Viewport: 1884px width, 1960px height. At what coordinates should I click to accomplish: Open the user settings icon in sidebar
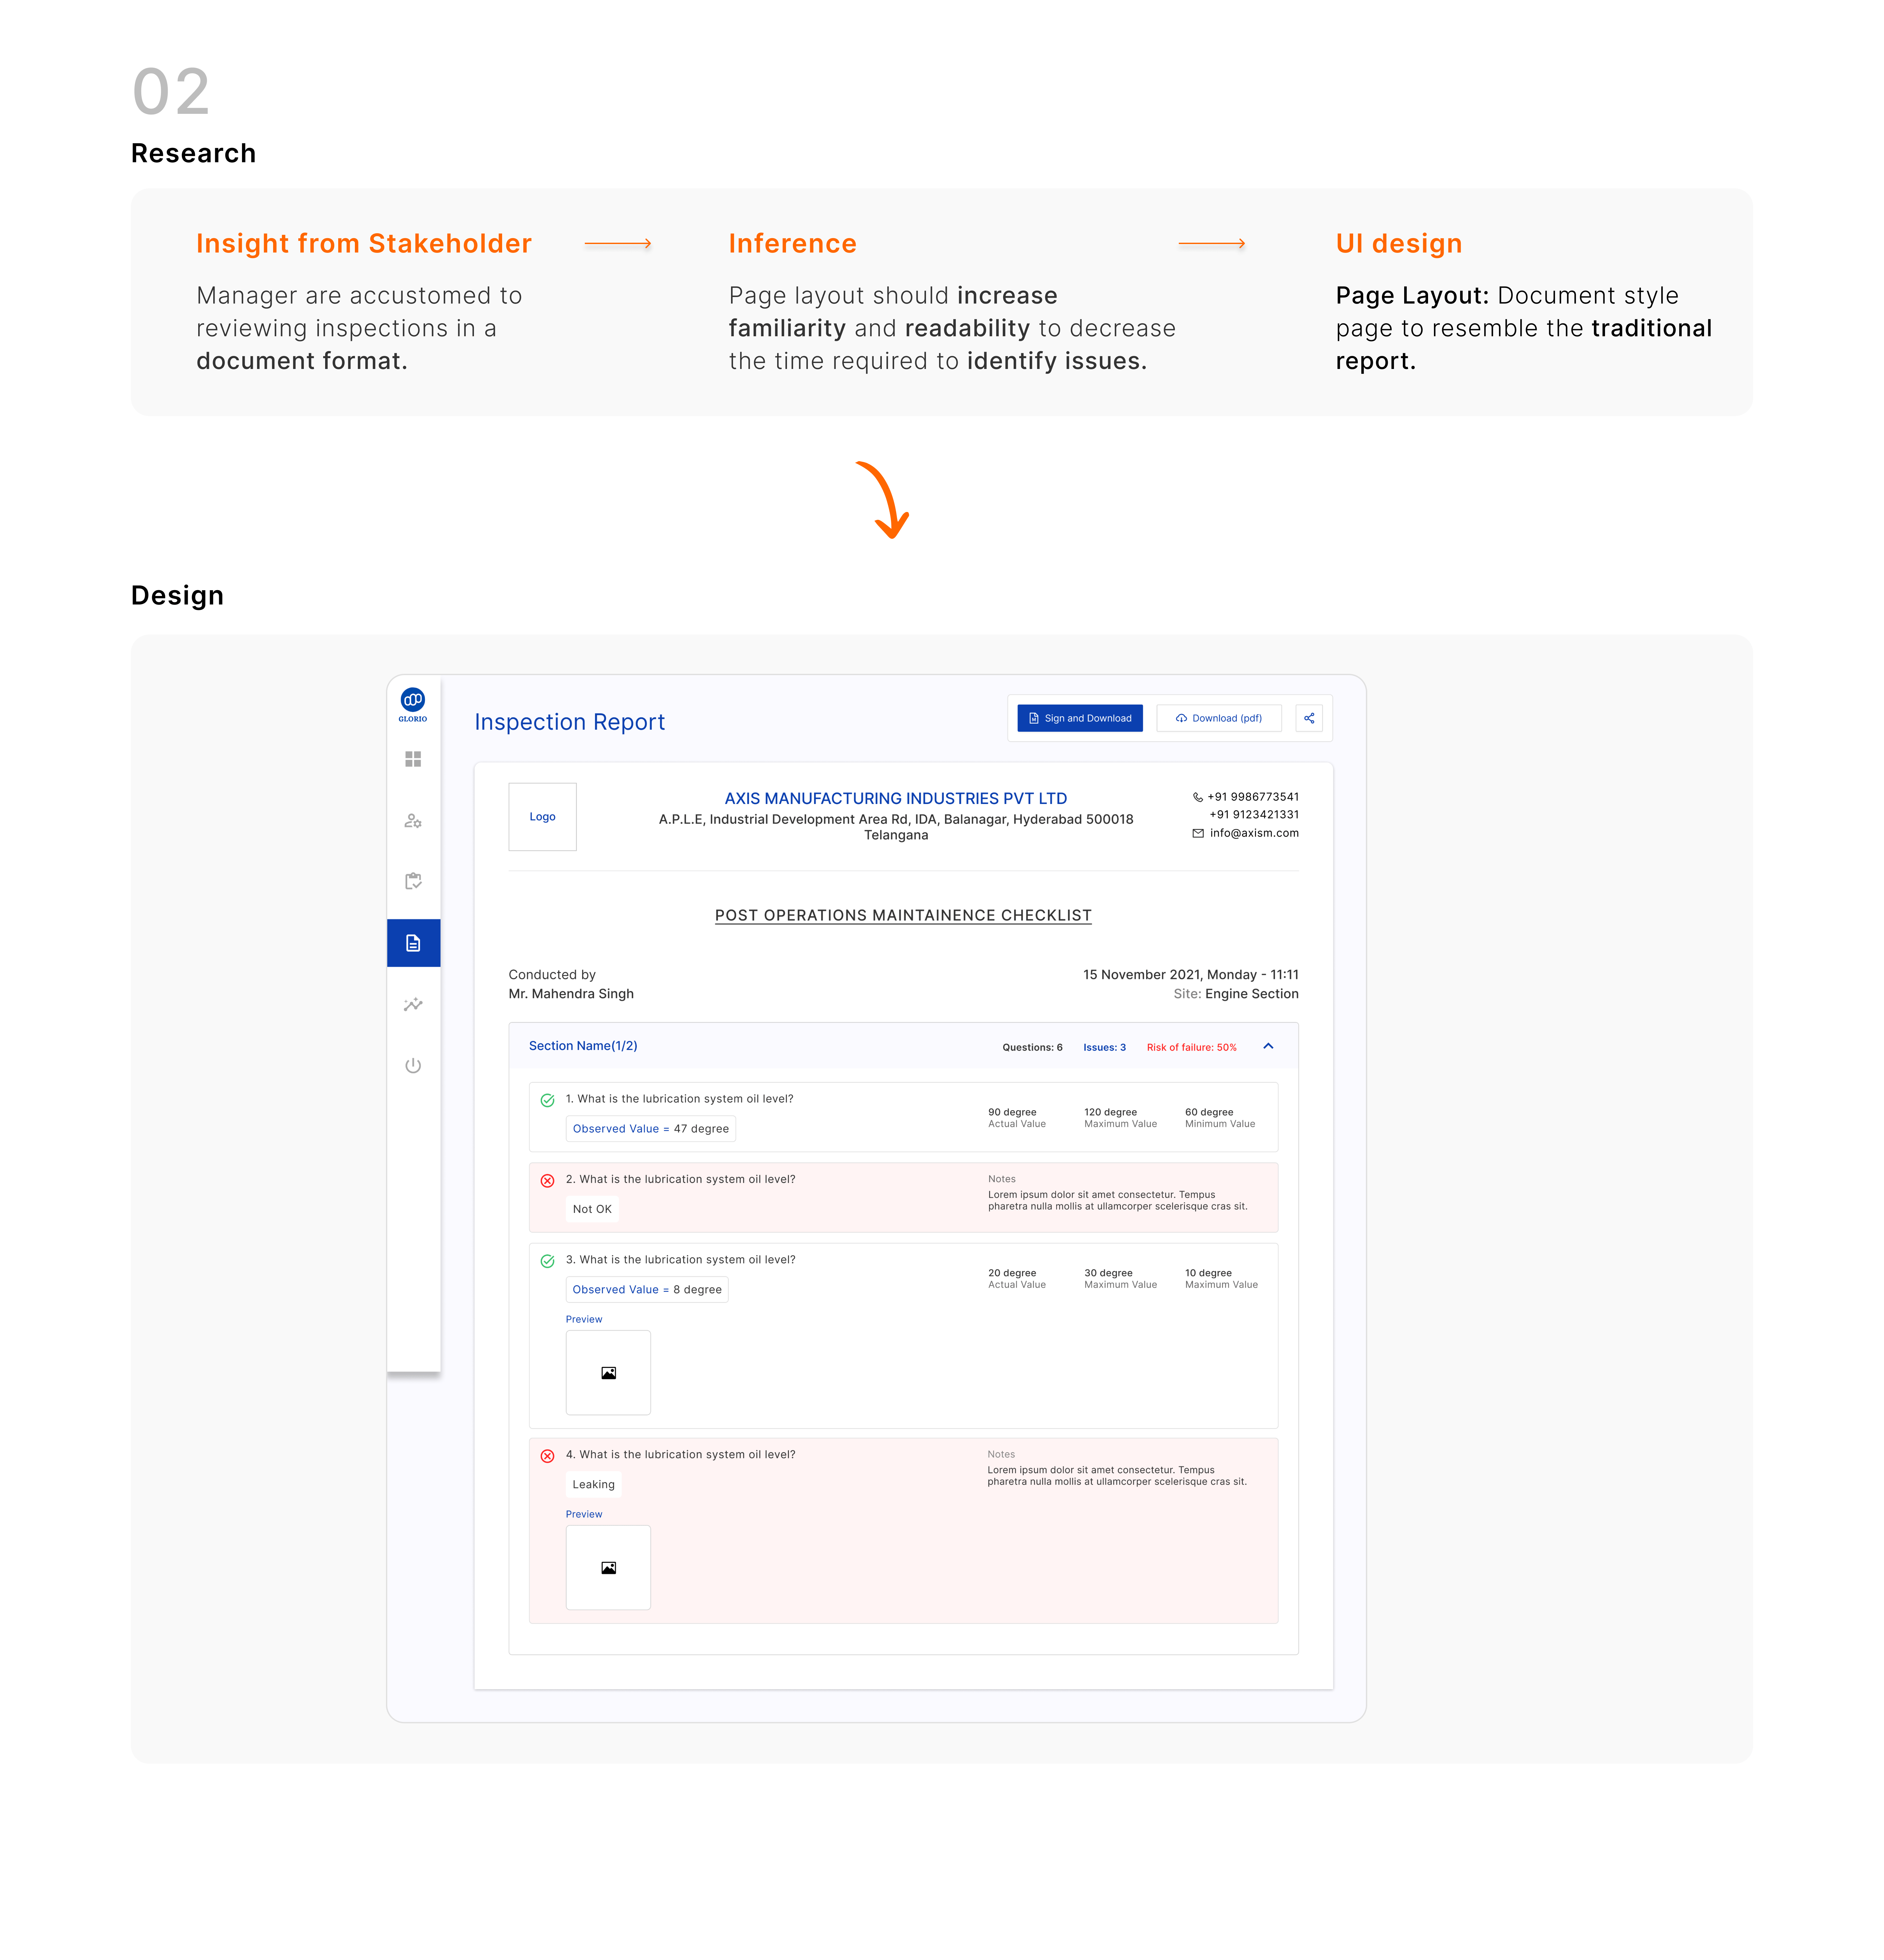point(413,821)
